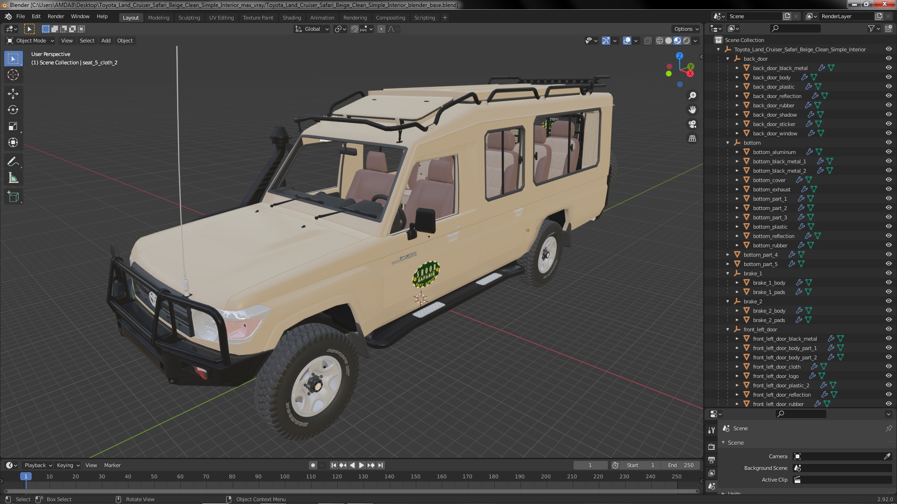
Task: Open the Output properties tab icon
Action: (x=712, y=460)
